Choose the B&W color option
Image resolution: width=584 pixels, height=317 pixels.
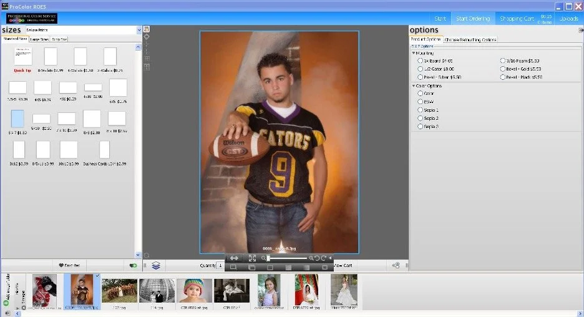pos(420,101)
